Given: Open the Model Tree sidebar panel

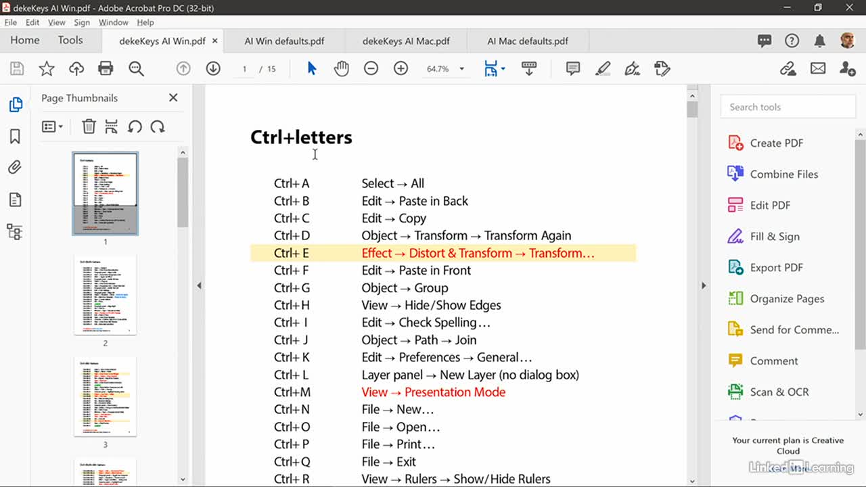Looking at the screenshot, I should click(15, 233).
